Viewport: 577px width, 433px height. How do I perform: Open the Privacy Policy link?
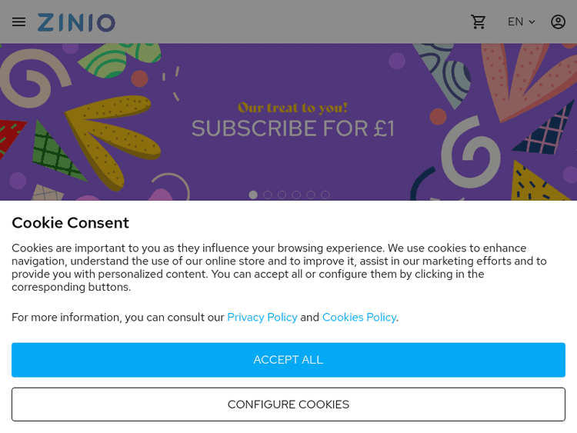262,317
